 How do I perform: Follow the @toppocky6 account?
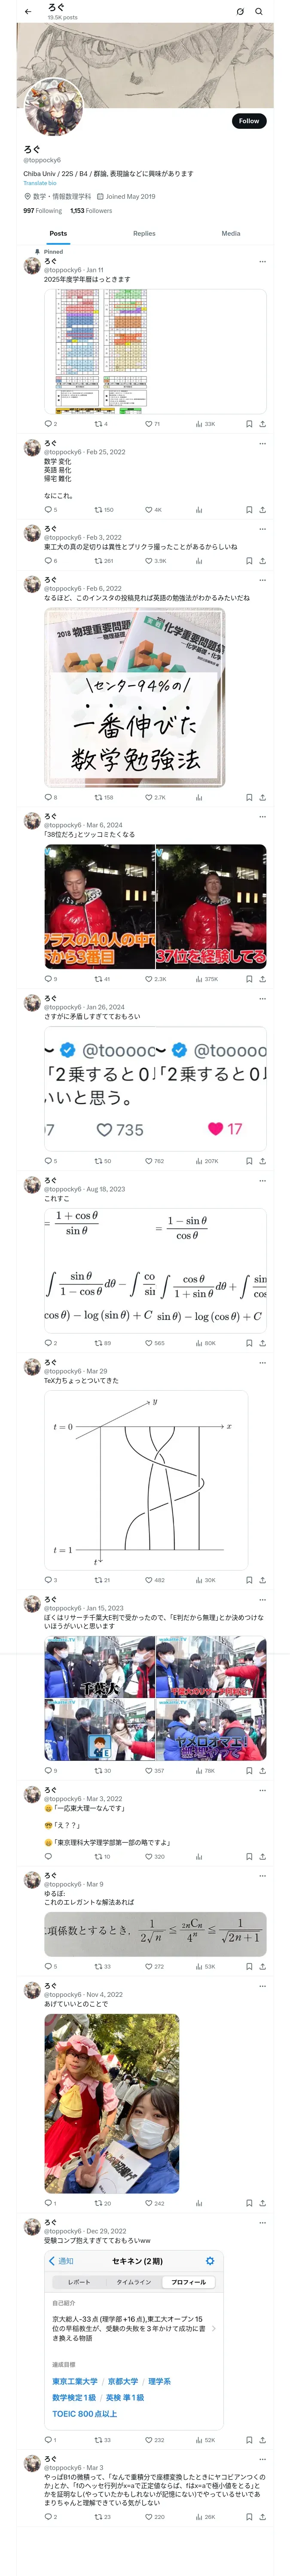click(248, 121)
